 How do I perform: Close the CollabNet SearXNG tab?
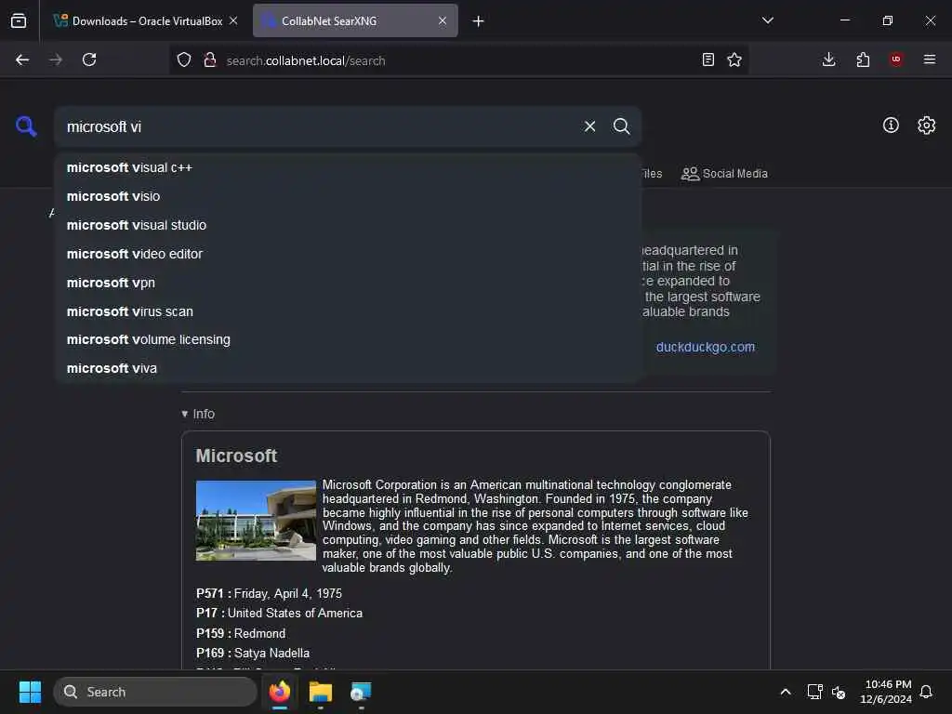[x=443, y=20]
